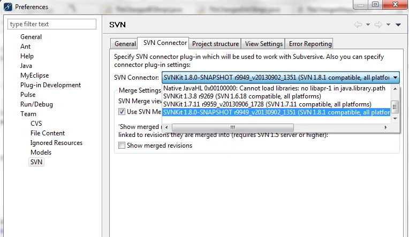Click horizontal scroll right arrow in list
This screenshot has width=409, height=237.
tap(385, 127)
